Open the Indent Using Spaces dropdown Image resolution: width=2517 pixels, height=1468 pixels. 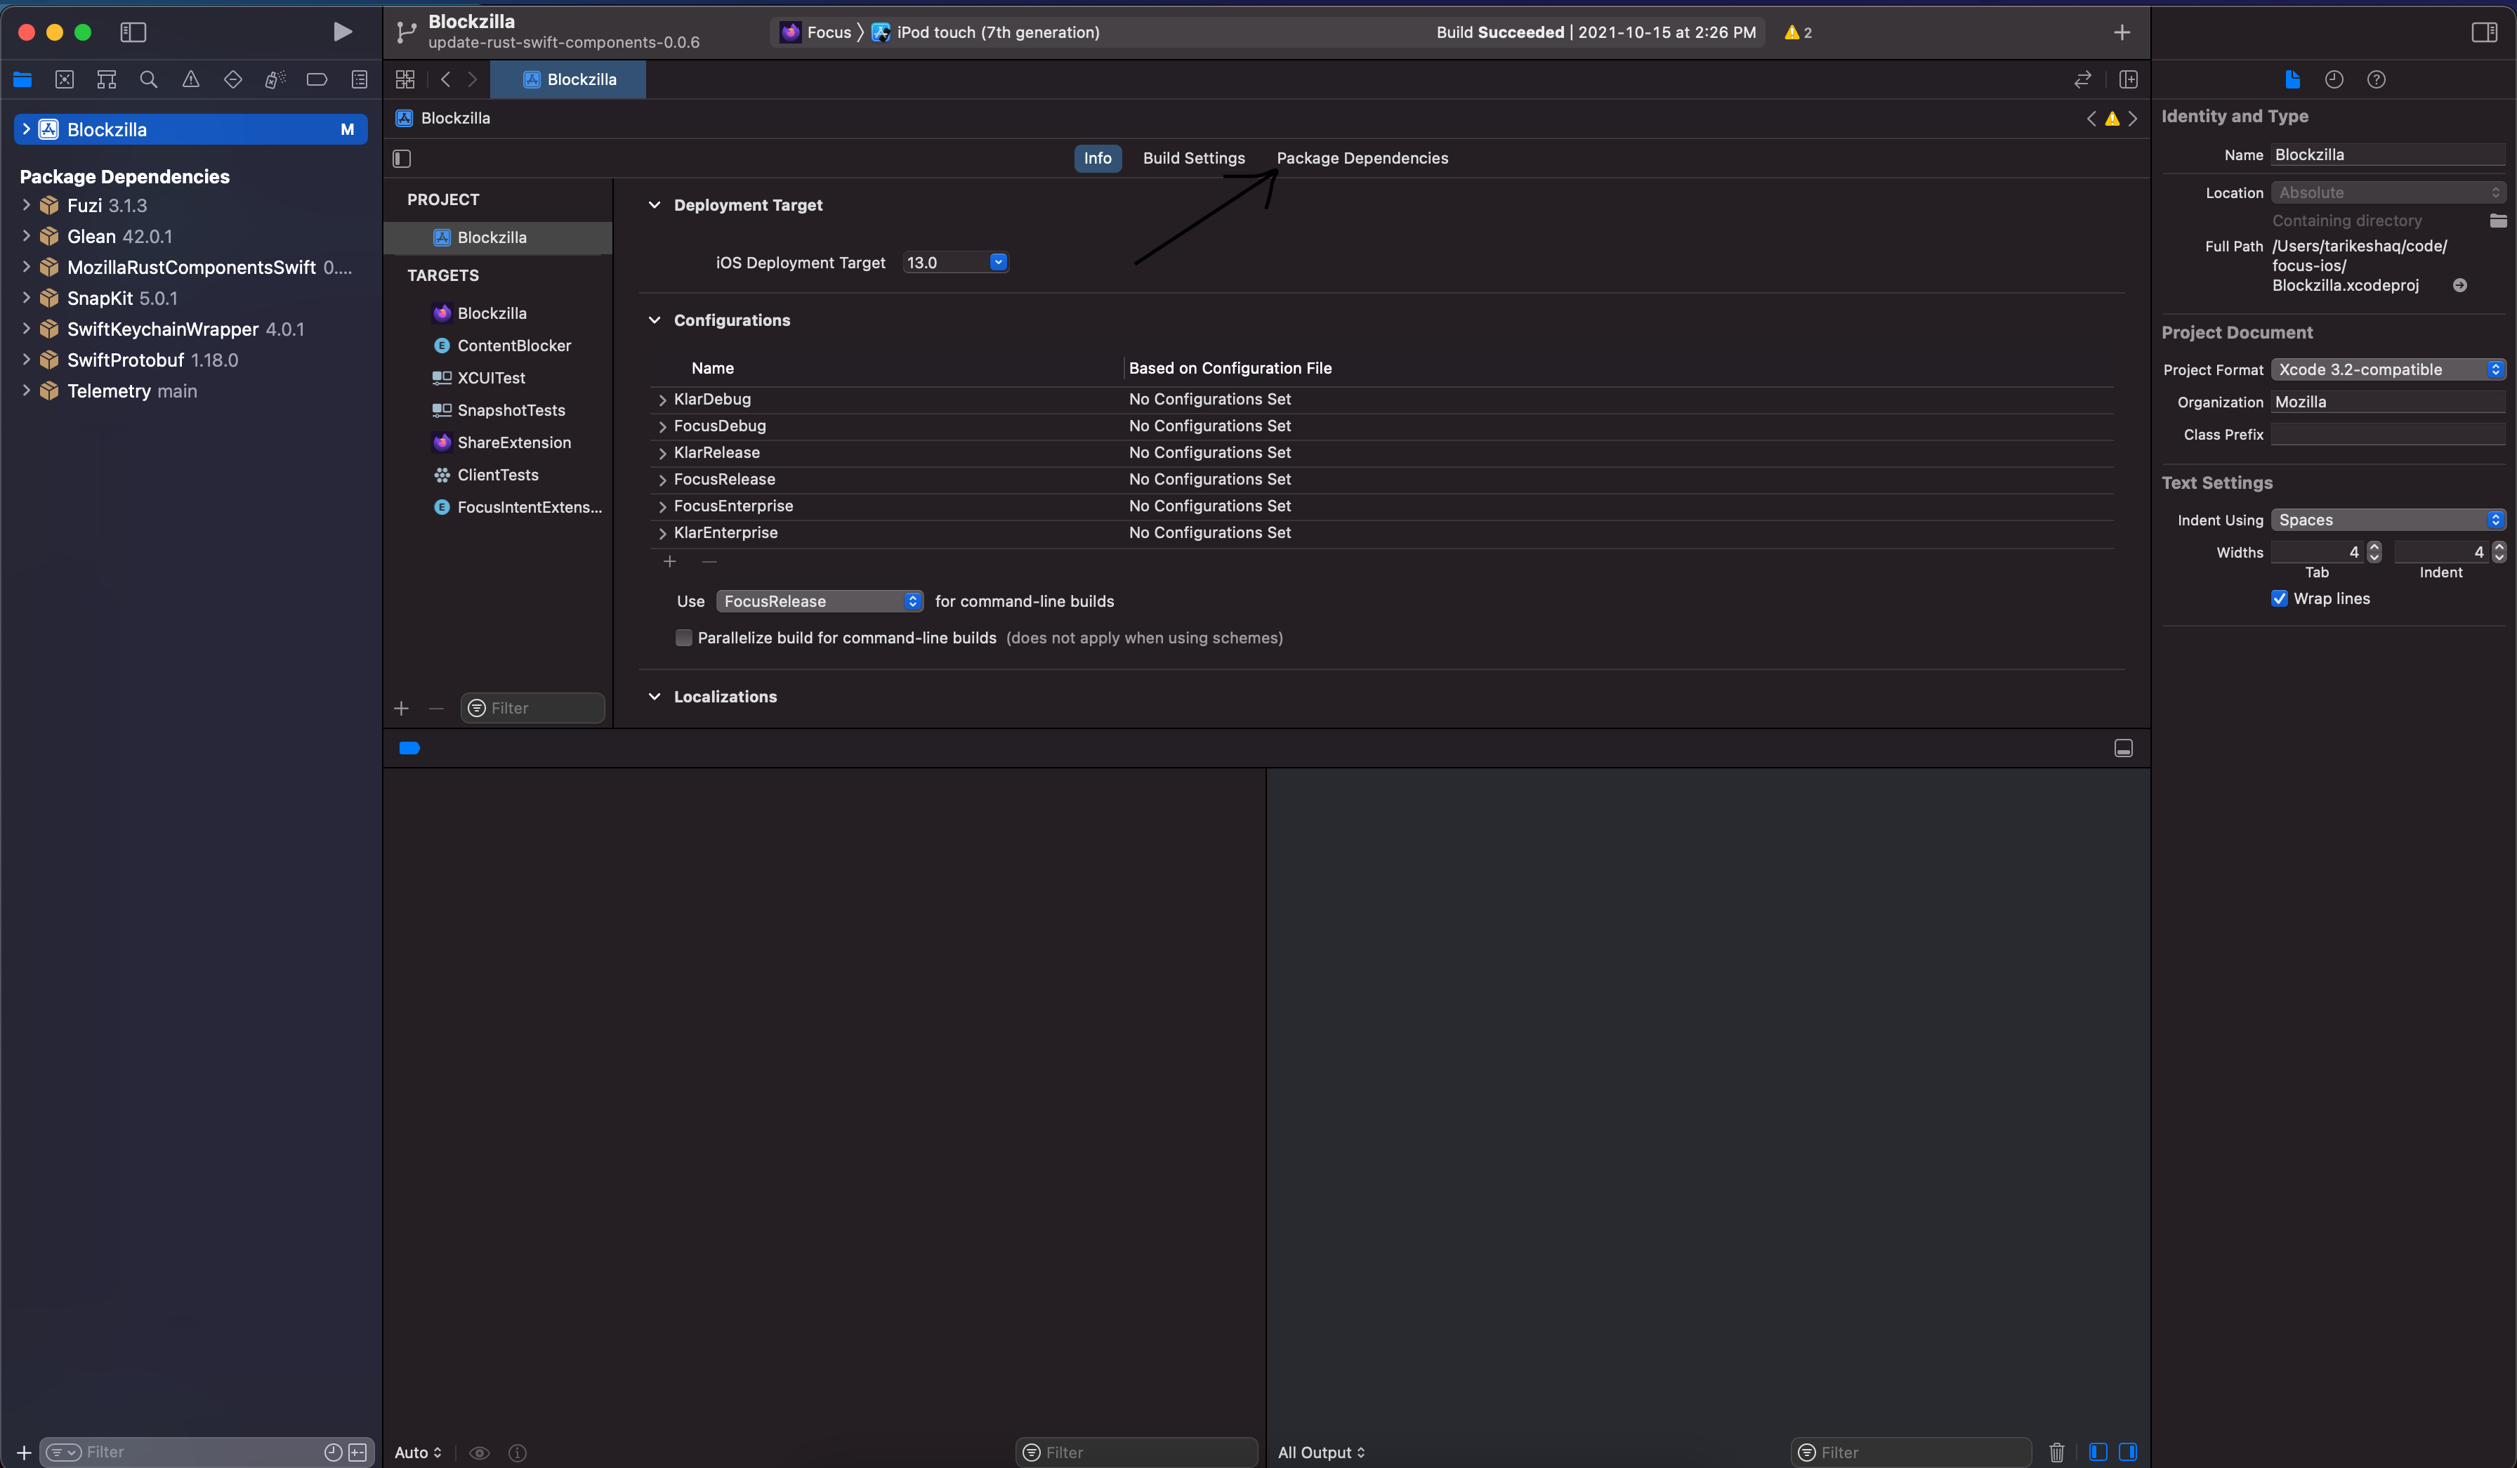[x=2387, y=520]
